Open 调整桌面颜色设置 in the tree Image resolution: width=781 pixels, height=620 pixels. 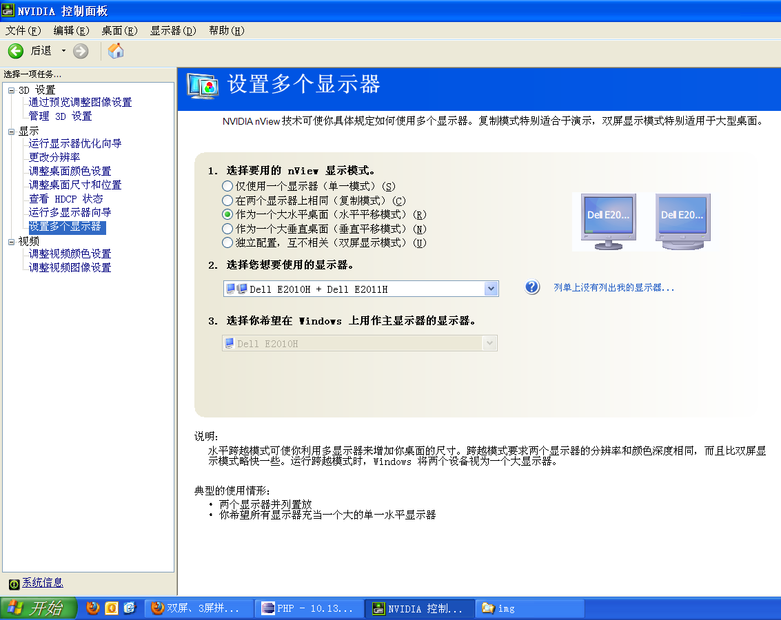[70, 171]
